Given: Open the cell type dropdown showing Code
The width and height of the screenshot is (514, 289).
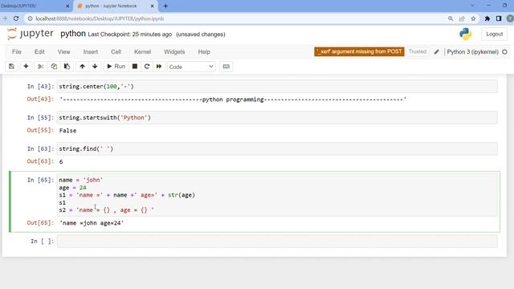Looking at the screenshot, I should click(191, 67).
